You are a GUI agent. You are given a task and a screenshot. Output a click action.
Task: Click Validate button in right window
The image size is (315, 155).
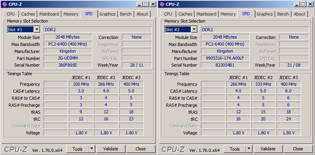[x=268, y=149]
